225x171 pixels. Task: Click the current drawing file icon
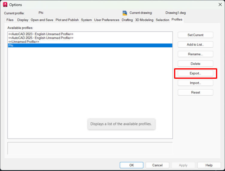tap(125, 13)
